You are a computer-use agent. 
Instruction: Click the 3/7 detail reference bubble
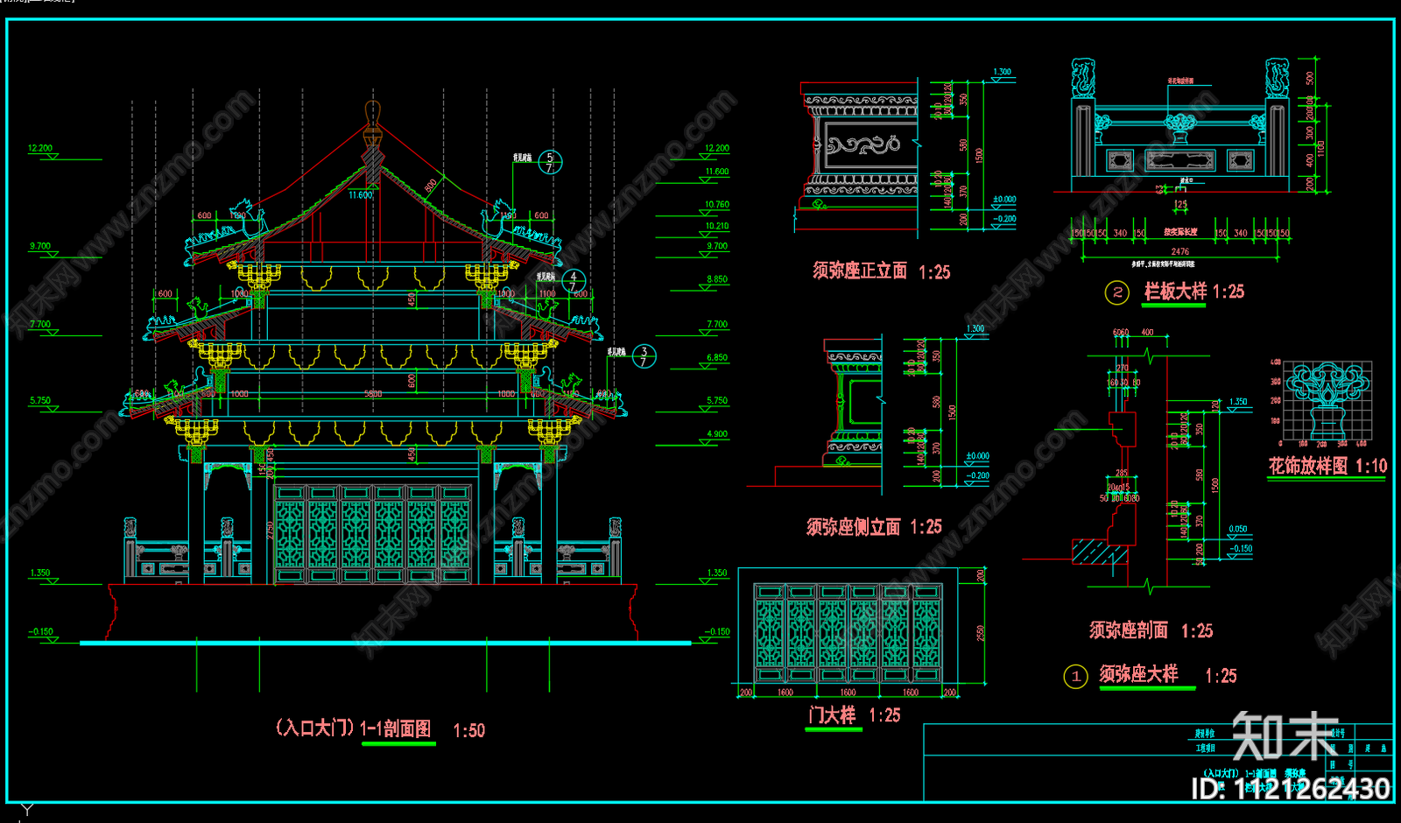644,356
